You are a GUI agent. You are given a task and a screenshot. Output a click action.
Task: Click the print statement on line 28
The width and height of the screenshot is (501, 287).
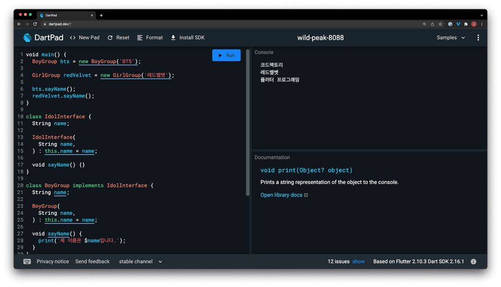[x=82, y=241]
